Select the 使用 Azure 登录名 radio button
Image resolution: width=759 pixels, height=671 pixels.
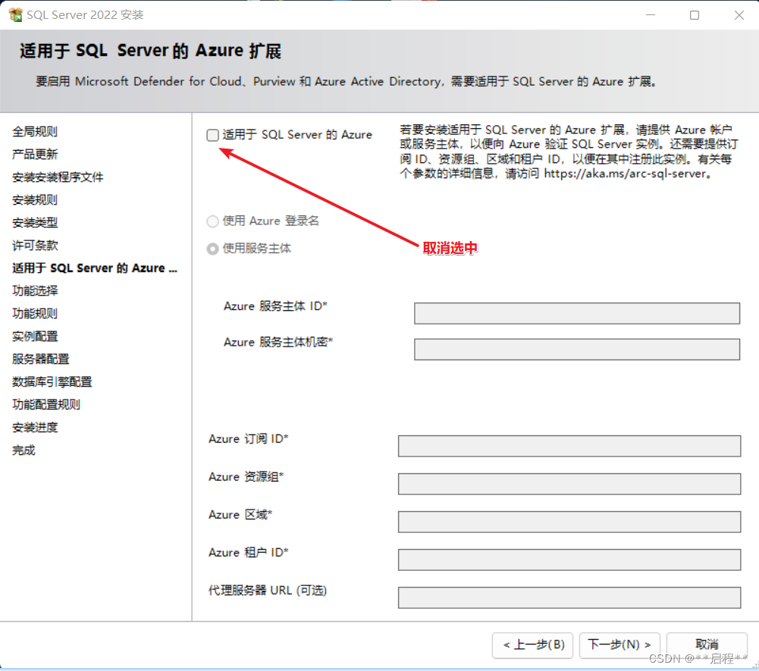tap(212, 221)
